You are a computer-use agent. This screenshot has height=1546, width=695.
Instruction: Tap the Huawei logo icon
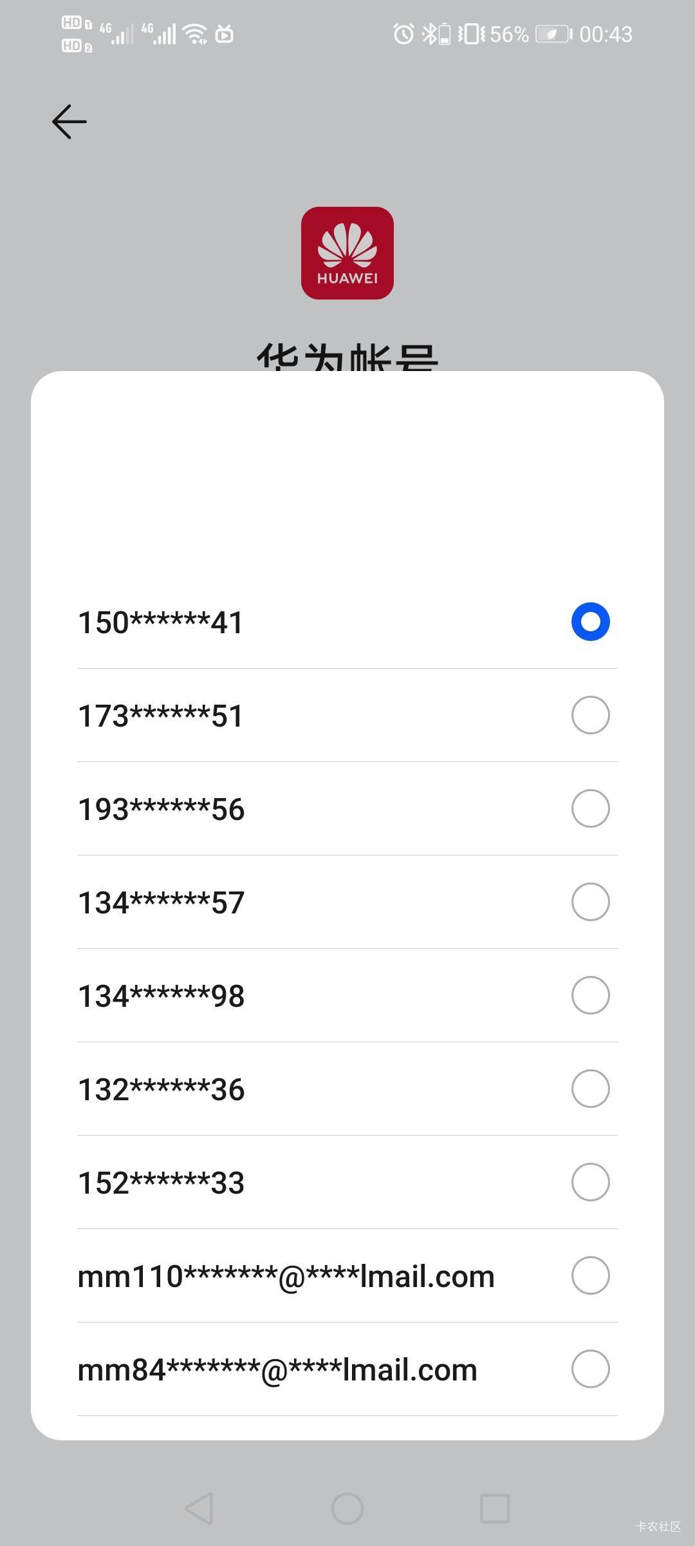[347, 253]
